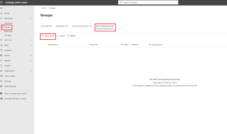Viewport: 227px width, 134px height.
Task: Expand the Reports chevron
Action: tap(31, 61)
